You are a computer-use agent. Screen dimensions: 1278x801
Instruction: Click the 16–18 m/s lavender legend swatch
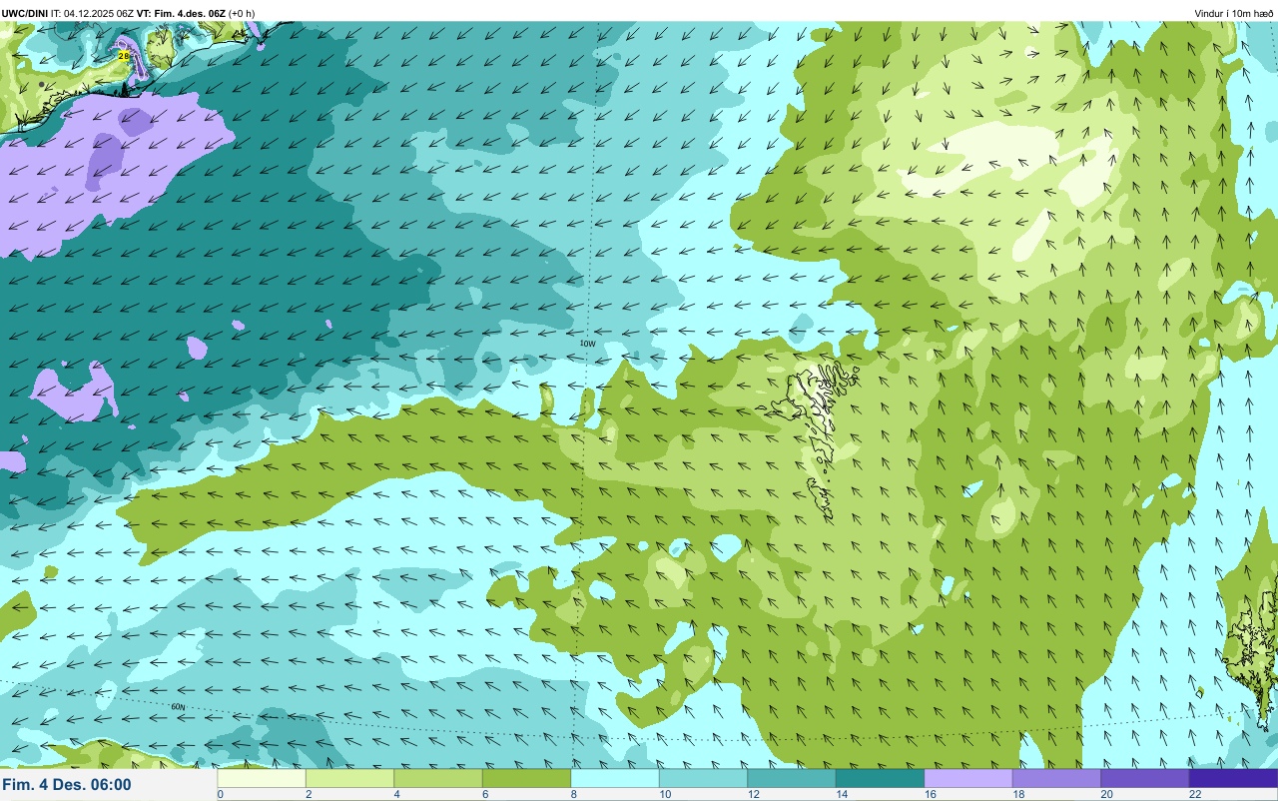click(x=968, y=778)
